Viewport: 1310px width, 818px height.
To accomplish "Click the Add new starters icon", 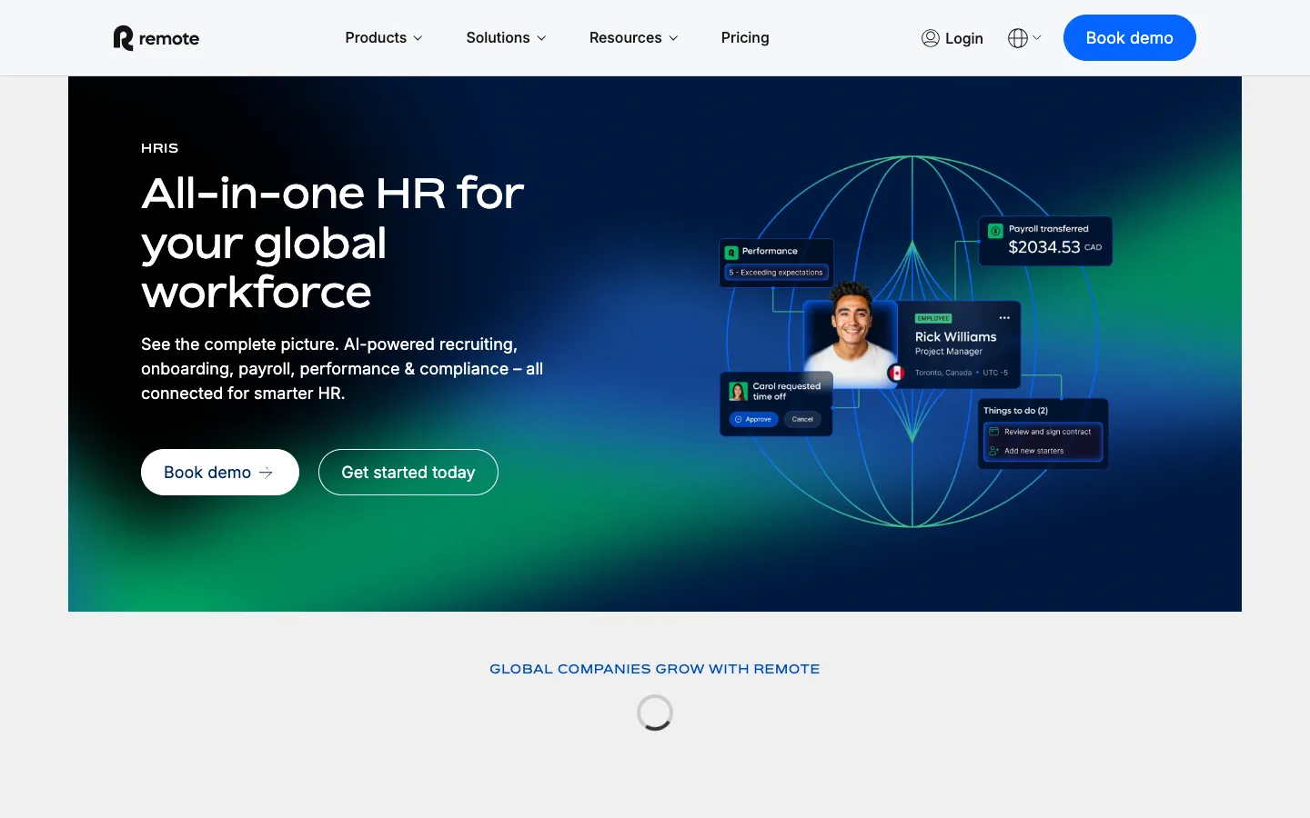I will point(993,452).
